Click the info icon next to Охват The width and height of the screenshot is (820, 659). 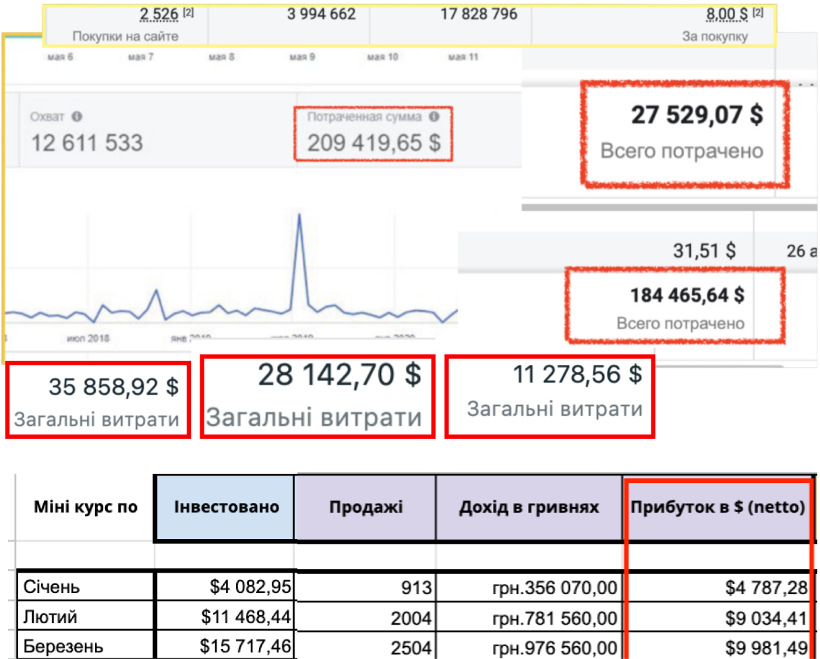(77, 117)
